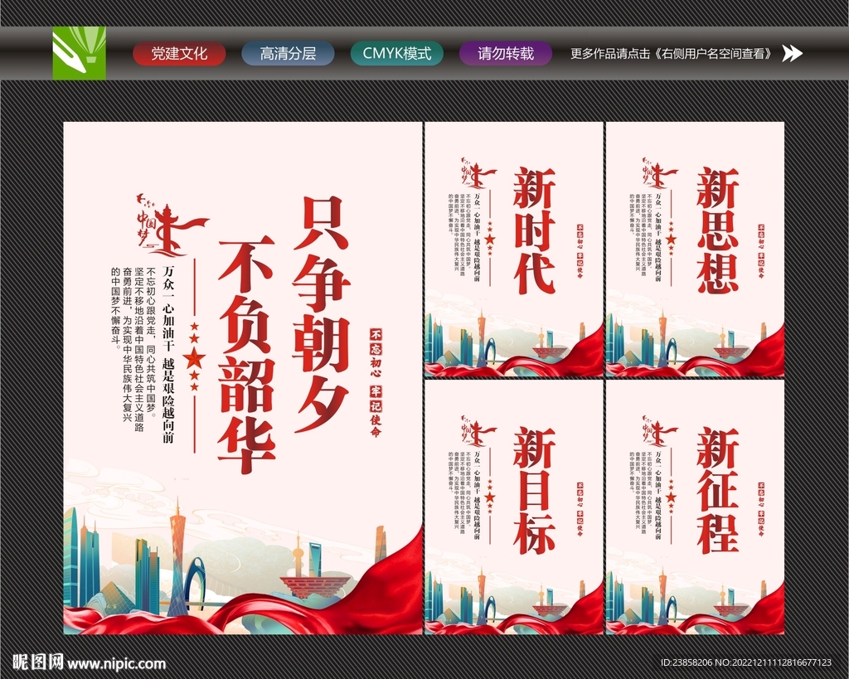Screen dimensions: 849x679
Task: Click the 中国梦 emblem on 新时代 poster
Action: click(x=478, y=173)
